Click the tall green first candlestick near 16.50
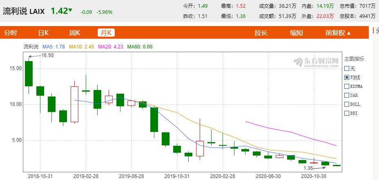379x180 pixels. click(x=29, y=73)
